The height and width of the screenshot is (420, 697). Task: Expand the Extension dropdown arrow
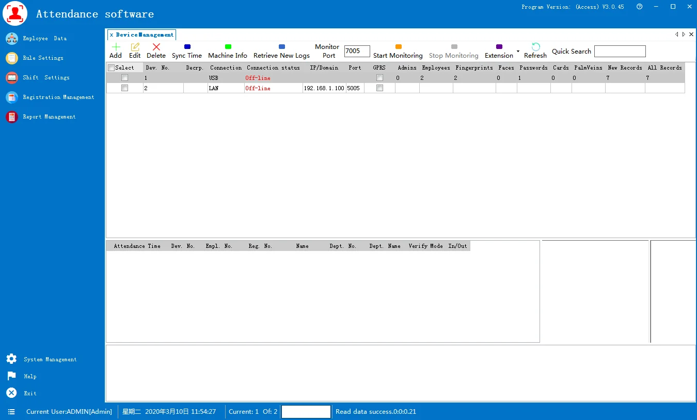(x=518, y=52)
